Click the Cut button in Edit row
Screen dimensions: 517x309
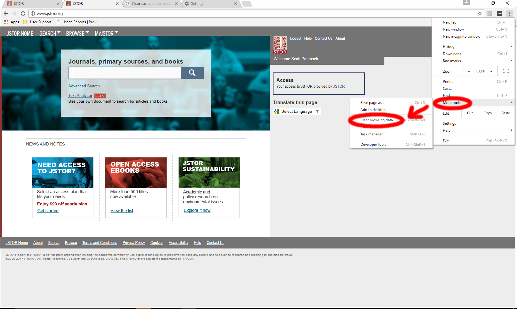470,113
